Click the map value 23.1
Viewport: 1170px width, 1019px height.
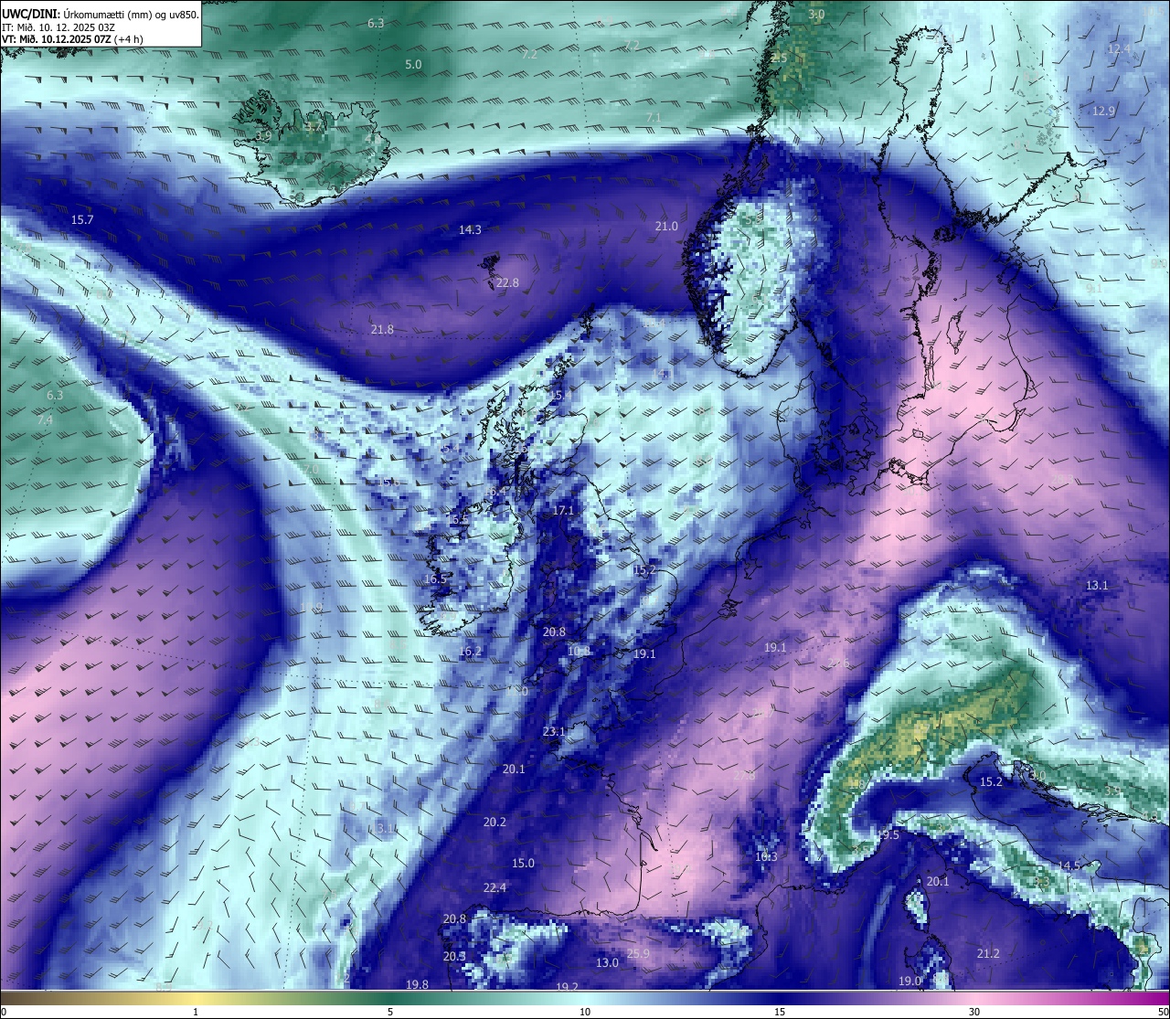554,732
